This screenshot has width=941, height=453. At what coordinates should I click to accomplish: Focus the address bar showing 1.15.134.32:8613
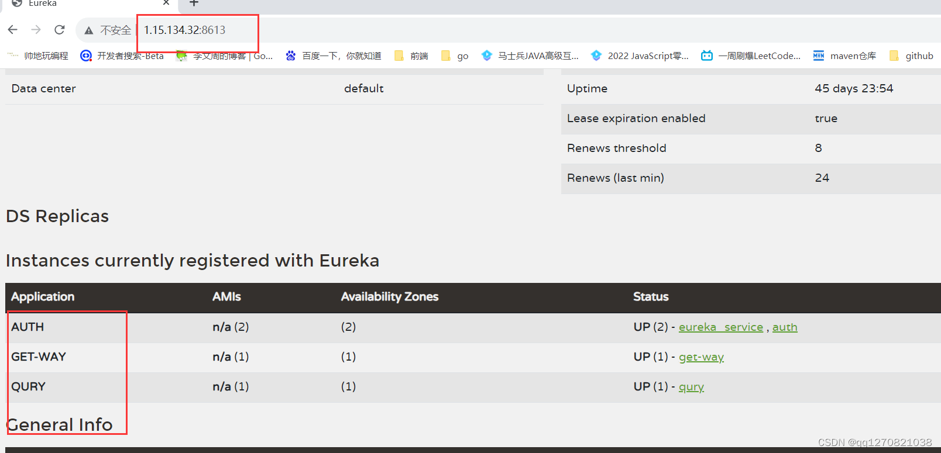(x=184, y=30)
